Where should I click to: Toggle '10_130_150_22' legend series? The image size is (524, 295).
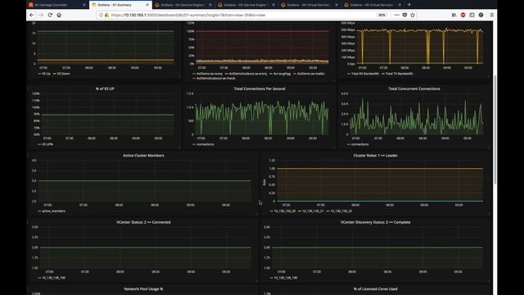pos(339,211)
